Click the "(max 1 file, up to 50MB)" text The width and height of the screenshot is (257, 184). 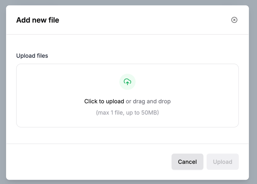coord(127,112)
